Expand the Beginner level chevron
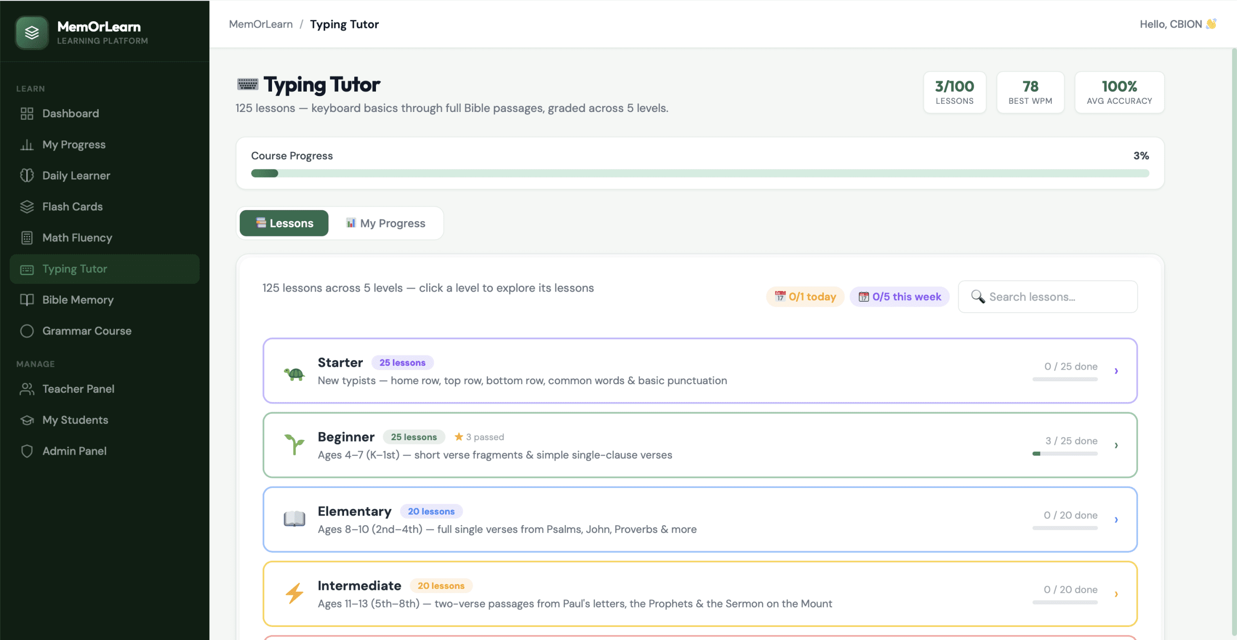This screenshot has width=1237, height=640. (x=1116, y=445)
